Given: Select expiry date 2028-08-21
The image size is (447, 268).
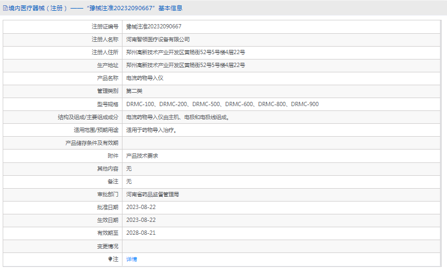Looking at the screenshot, I should [x=141, y=233].
